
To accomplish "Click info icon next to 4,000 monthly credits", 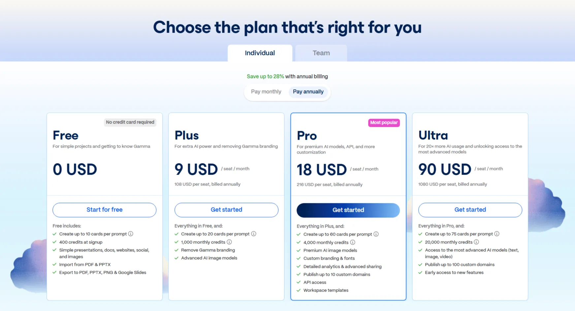I will click(353, 242).
